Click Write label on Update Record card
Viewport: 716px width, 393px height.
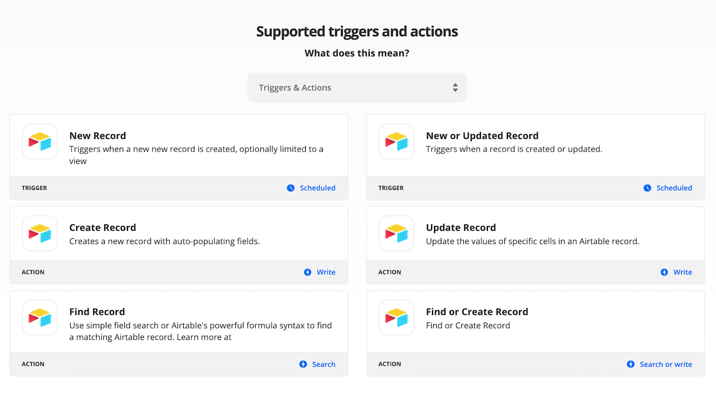coord(682,272)
